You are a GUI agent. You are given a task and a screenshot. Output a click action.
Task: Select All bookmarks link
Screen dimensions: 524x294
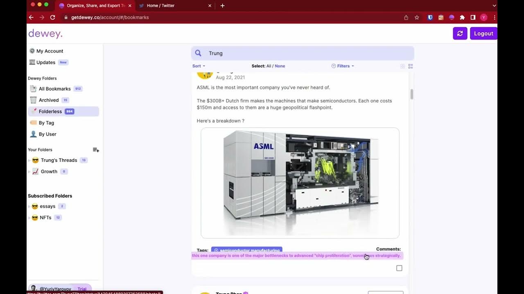pyautogui.click(x=269, y=66)
